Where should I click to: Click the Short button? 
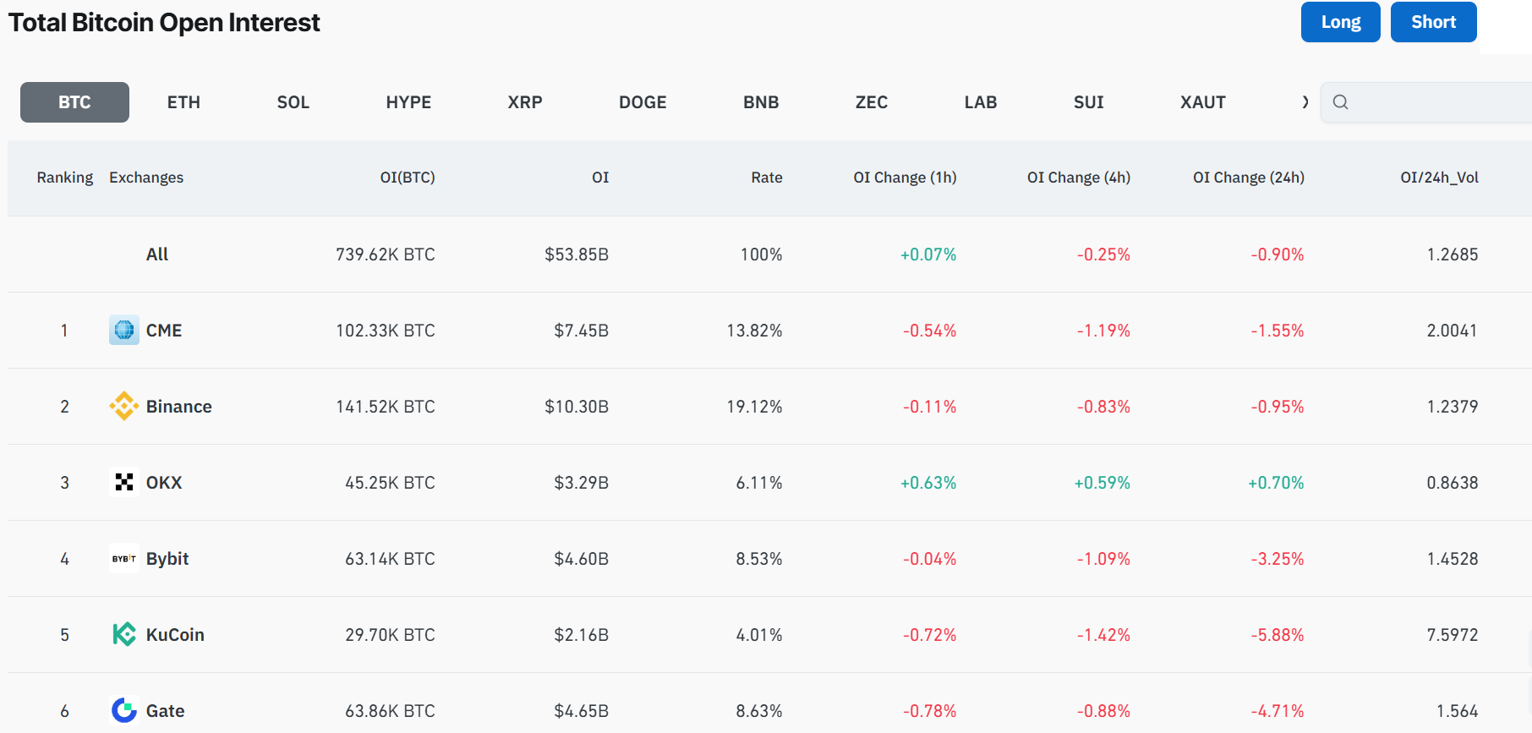click(1434, 22)
